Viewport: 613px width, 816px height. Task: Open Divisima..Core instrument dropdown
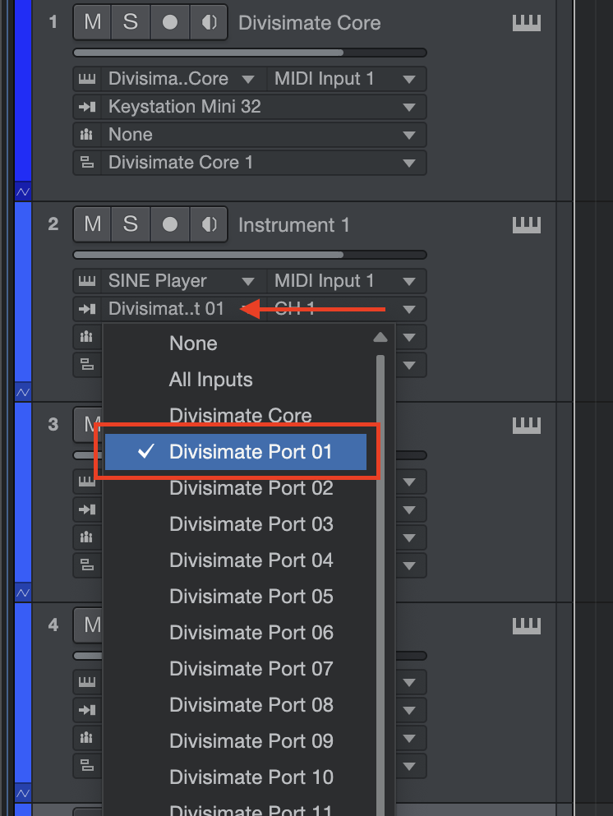tap(184, 79)
